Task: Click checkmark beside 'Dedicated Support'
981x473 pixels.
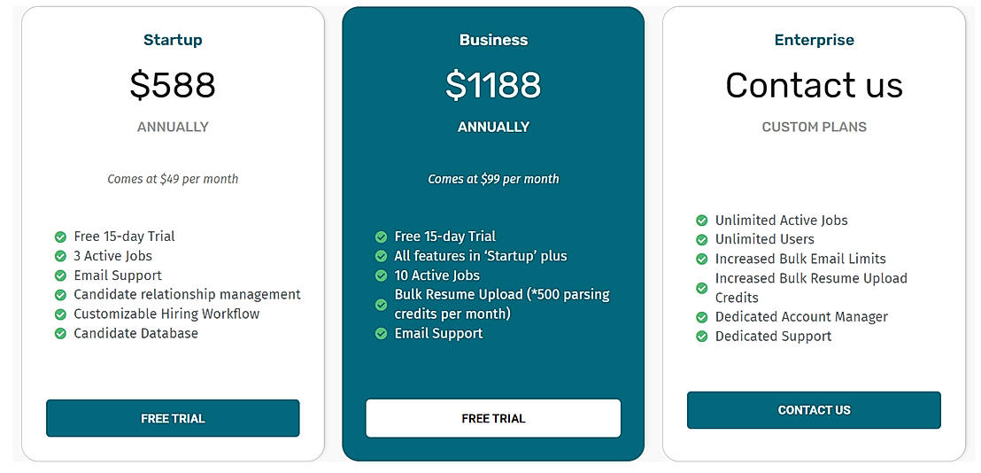Action: (x=701, y=337)
